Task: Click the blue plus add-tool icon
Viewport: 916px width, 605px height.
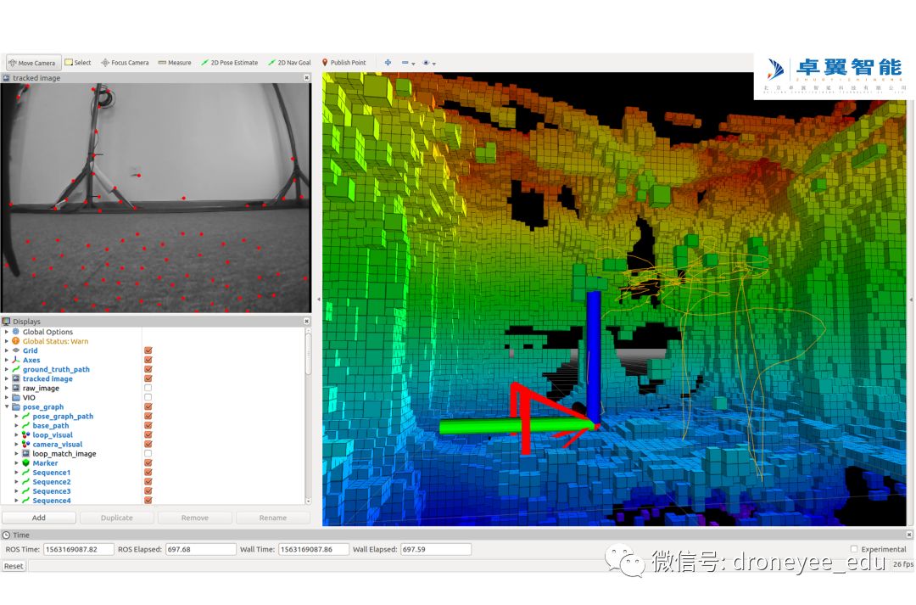Action: click(388, 63)
